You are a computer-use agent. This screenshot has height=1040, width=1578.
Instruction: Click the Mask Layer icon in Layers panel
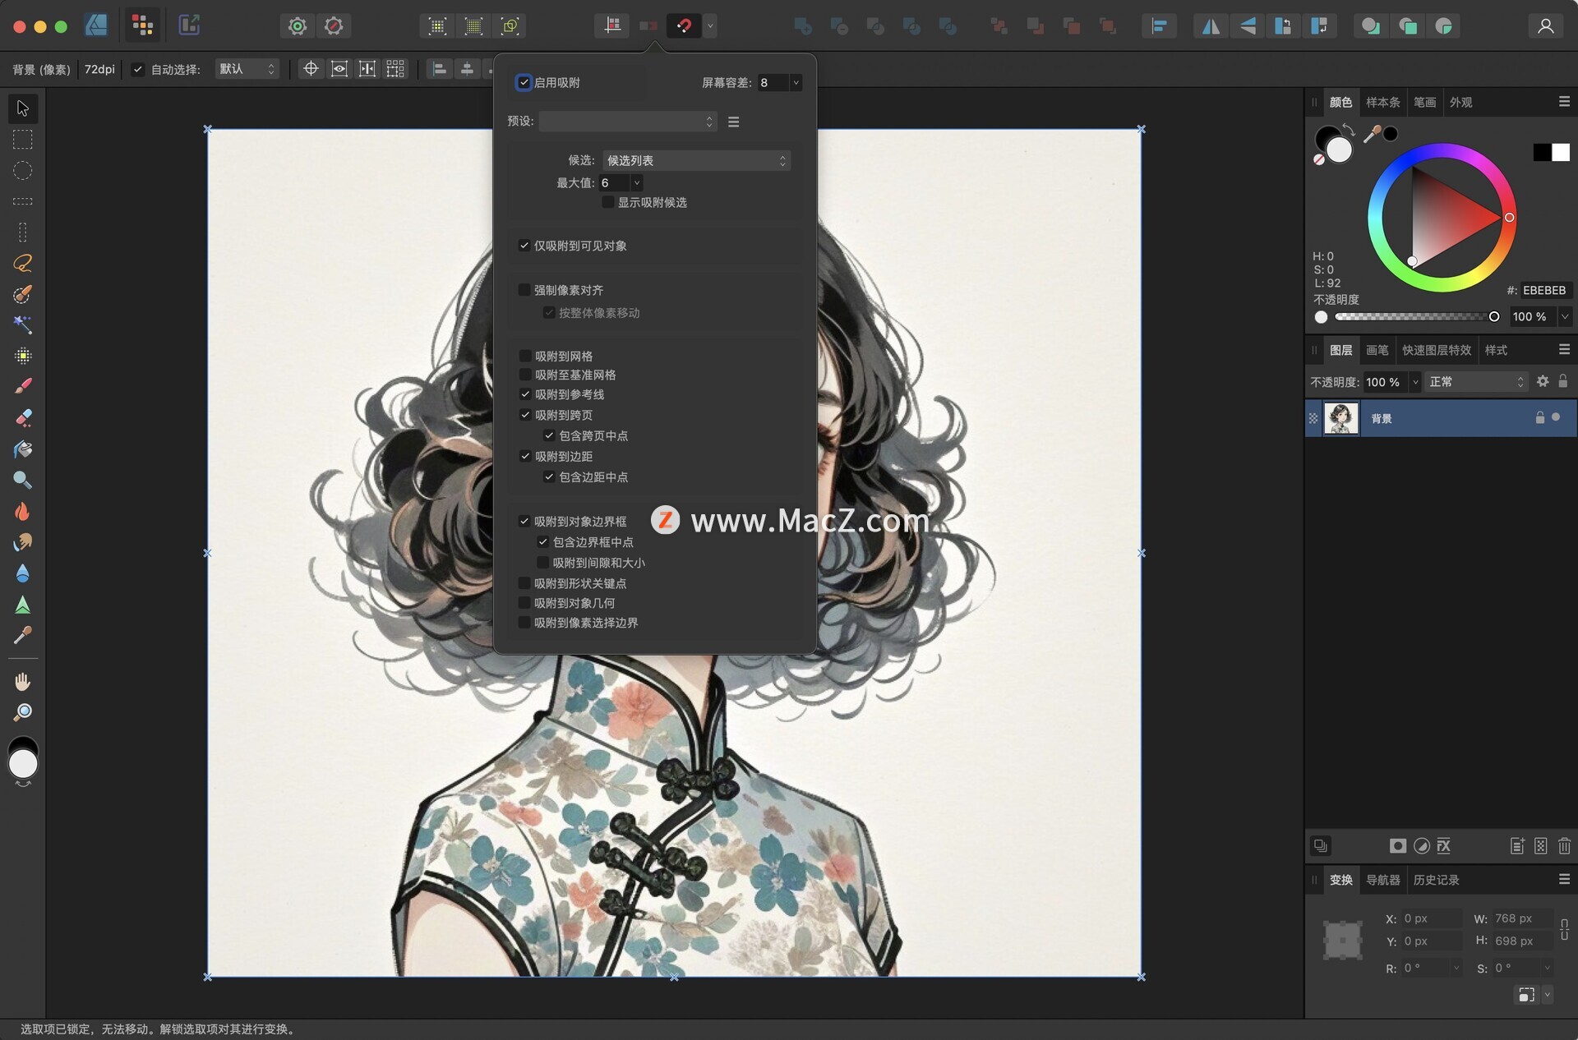[x=1397, y=845]
